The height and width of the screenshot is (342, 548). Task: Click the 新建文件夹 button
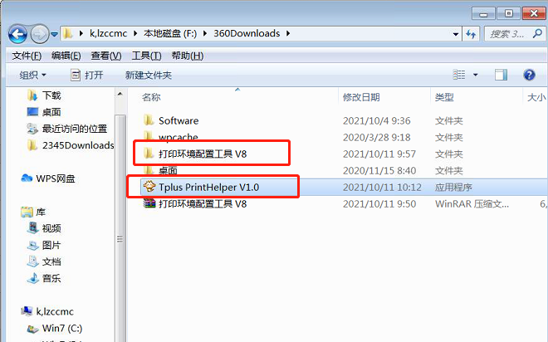149,75
